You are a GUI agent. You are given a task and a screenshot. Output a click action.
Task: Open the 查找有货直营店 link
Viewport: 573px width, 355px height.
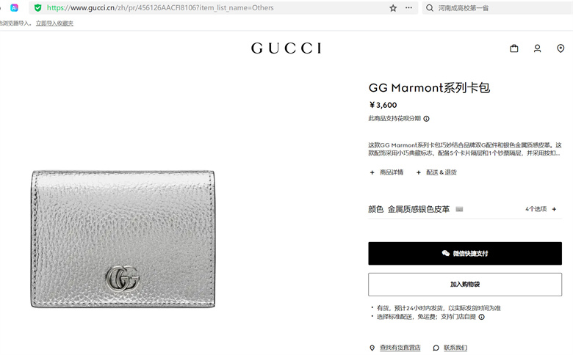point(400,348)
